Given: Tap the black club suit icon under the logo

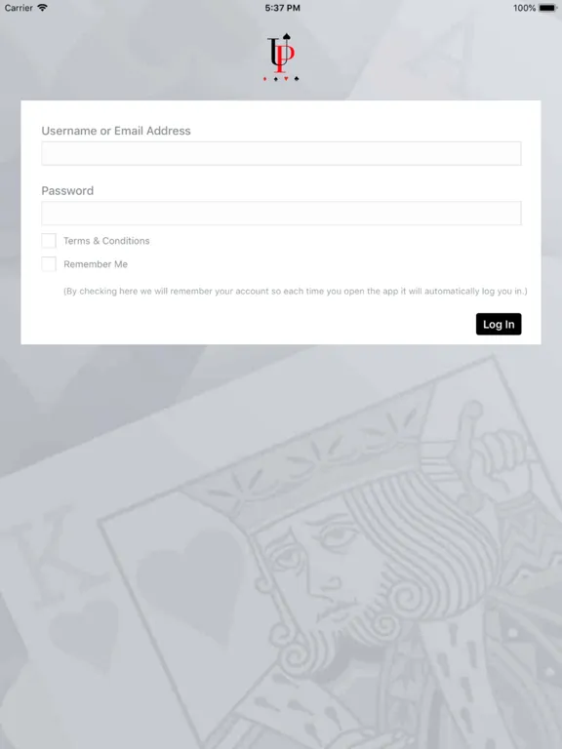Looking at the screenshot, I should (297, 79).
